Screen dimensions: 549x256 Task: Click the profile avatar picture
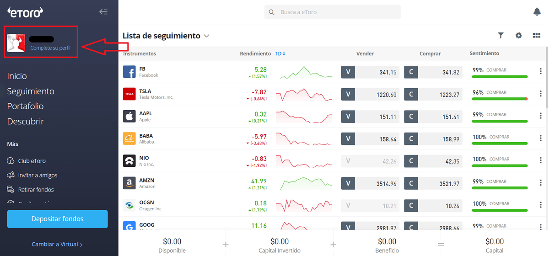(16, 43)
